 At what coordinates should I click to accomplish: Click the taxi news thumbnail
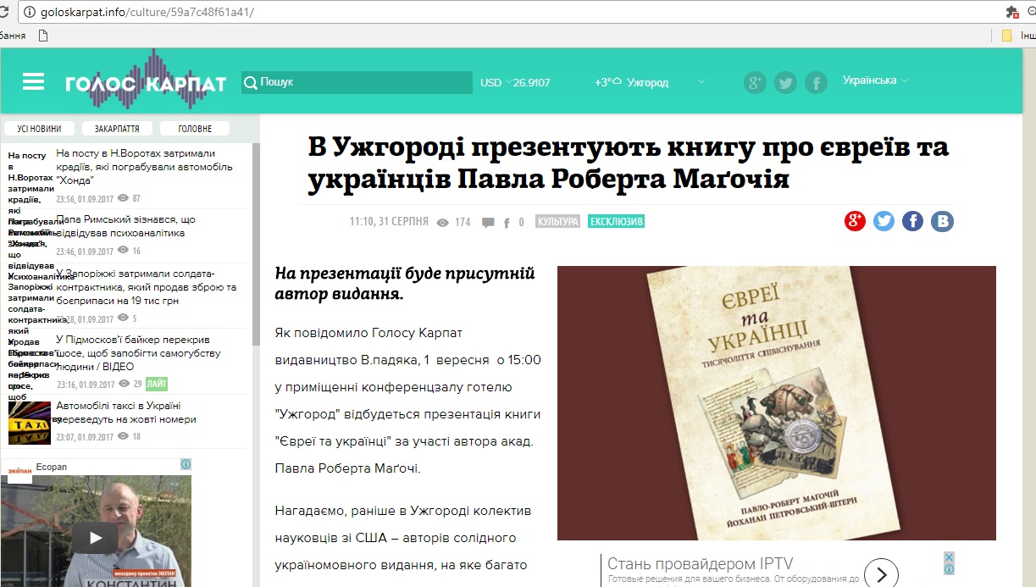point(30,422)
